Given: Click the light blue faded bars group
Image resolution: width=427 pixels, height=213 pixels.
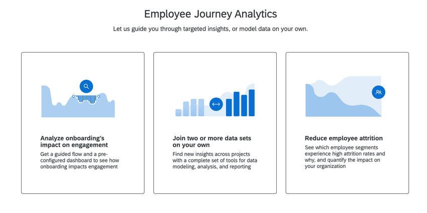Looking at the screenshot, I should click(x=190, y=108).
